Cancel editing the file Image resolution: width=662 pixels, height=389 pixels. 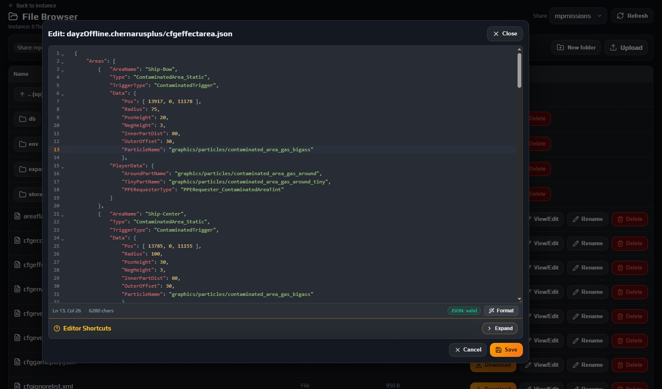point(468,350)
